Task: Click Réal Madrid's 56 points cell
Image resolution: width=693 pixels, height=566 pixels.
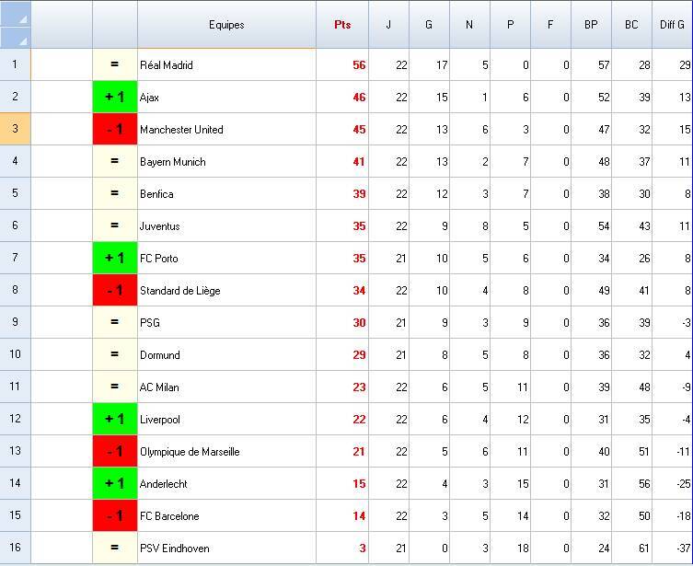Action: click(342, 64)
